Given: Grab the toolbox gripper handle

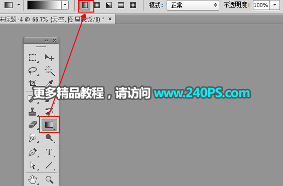Looking at the screenshot, I should tap(41, 46).
